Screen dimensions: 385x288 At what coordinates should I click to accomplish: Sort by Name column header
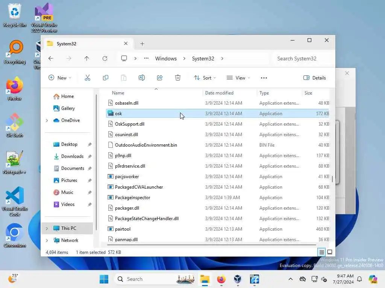(118, 93)
